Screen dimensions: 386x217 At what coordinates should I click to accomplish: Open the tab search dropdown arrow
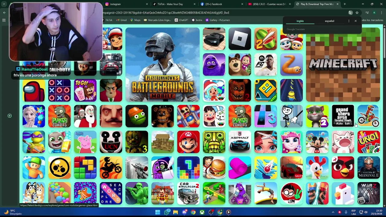coord(4,4)
